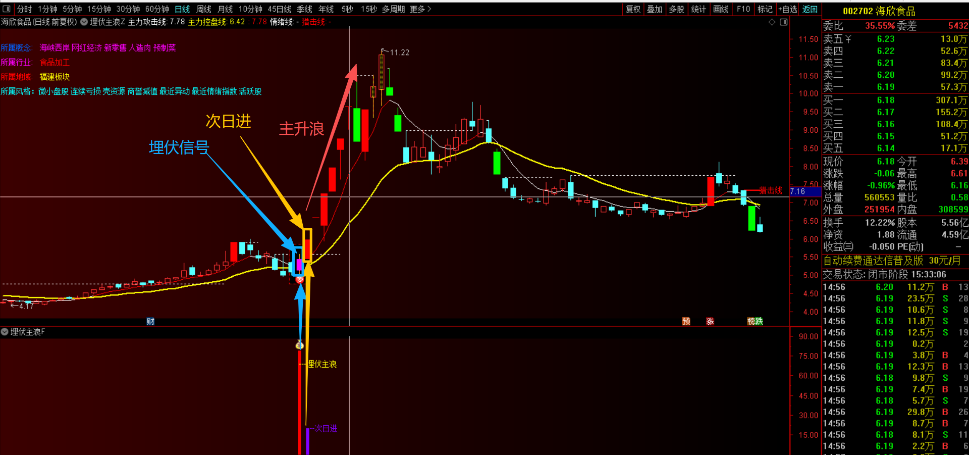Screen dimensions: 969x455
Task: Select the 15分钟 period
Action: [x=99, y=9]
